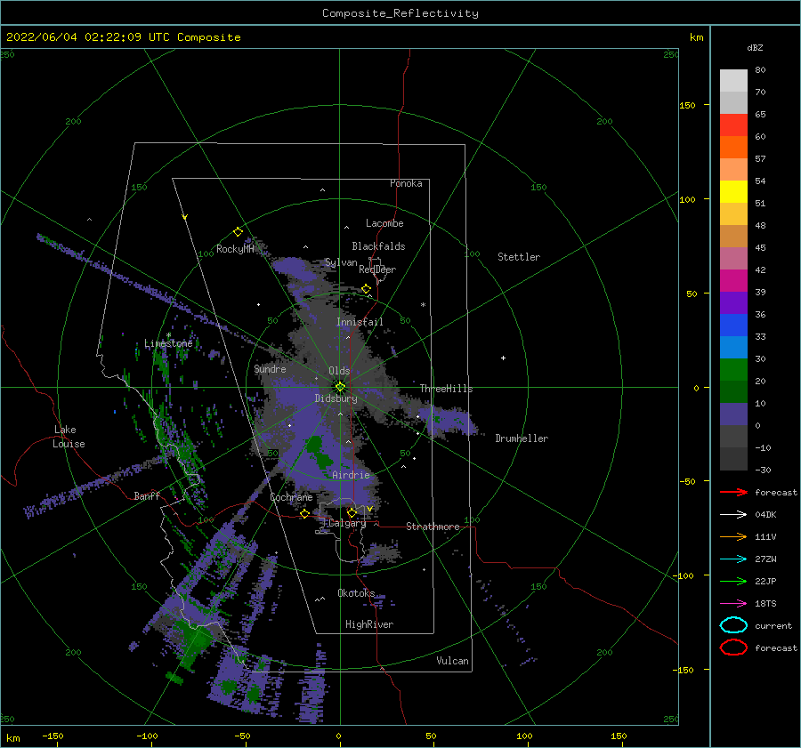Click the Stettler town label
801x748 pixels.
519,257
